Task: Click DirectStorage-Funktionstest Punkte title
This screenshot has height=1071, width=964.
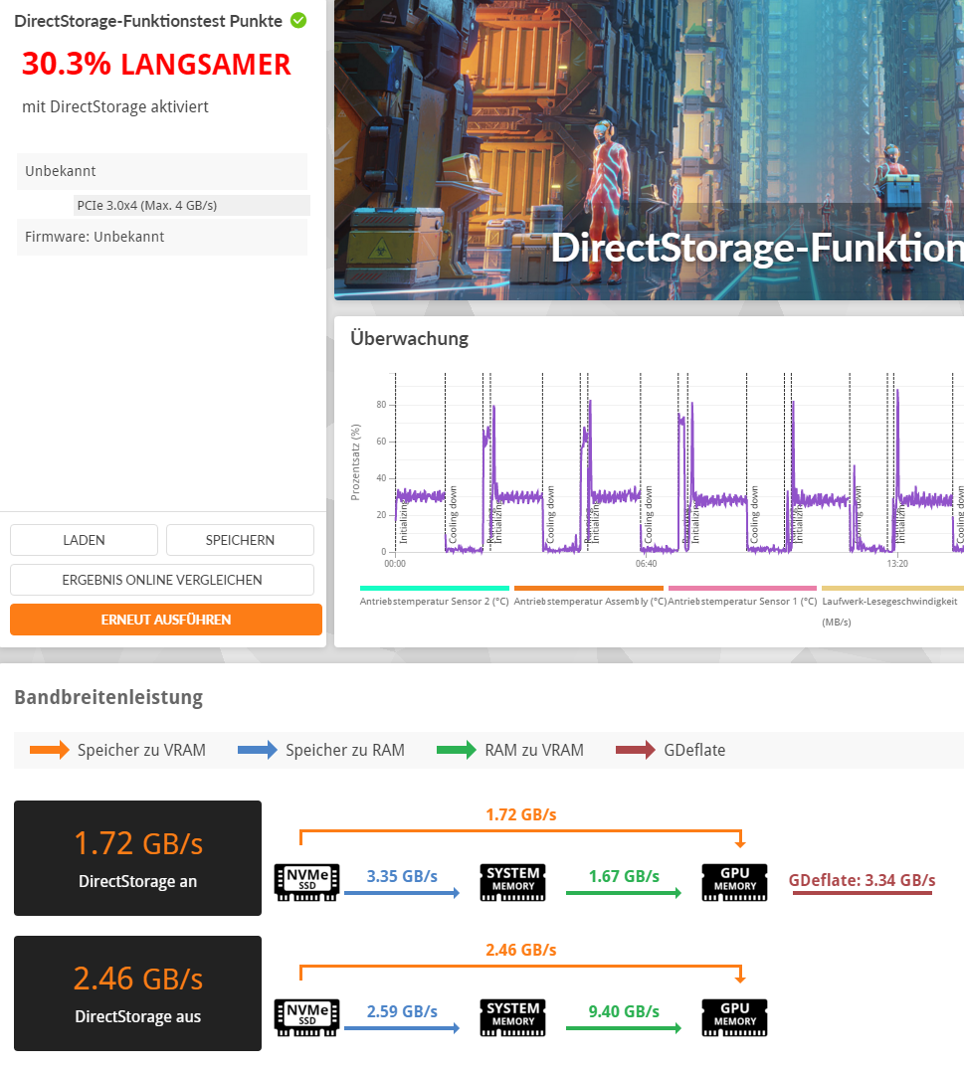Action: tap(148, 21)
